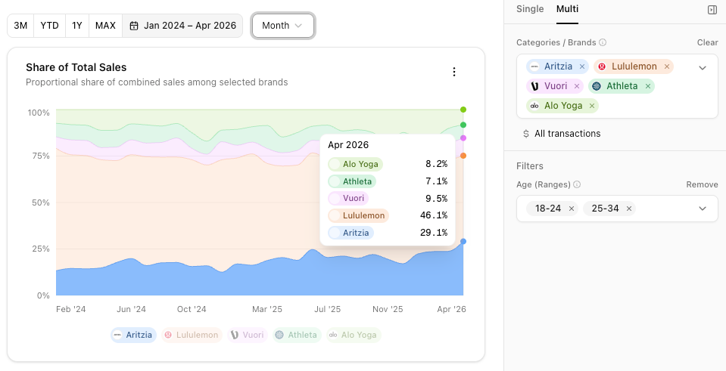The height and width of the screenshot is (371, 726).
Task: Switch to the Single tab
Action: pos(530,9)
